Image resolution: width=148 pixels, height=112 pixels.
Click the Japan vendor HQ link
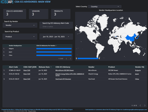(x=137, y=74)
